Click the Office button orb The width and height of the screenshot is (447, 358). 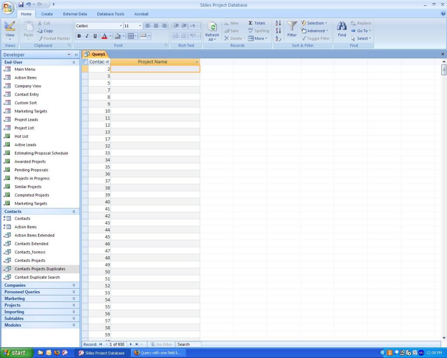pyautogui.click(x=8, y=7)
